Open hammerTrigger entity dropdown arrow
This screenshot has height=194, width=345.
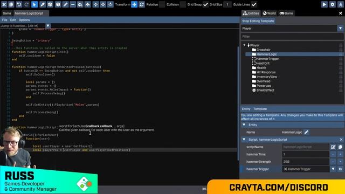[x=333, y=169]
